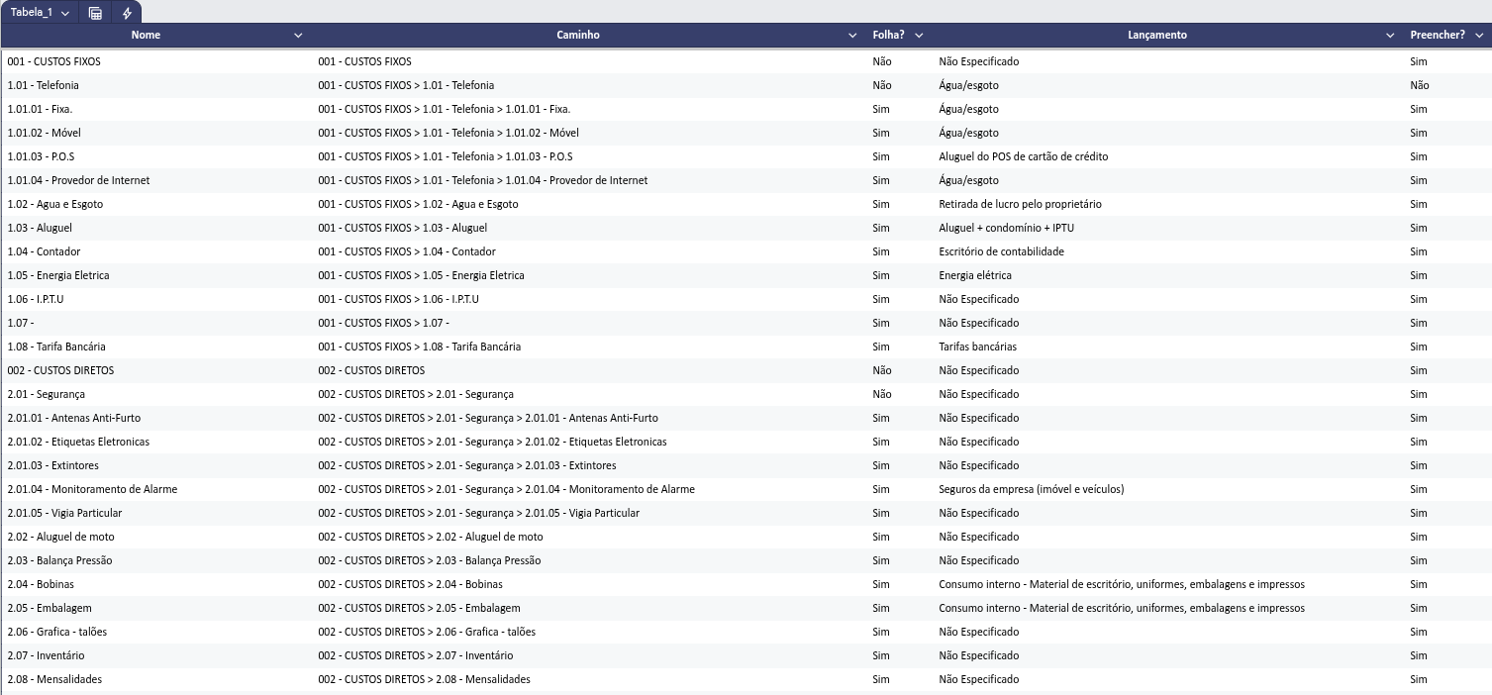Screen dimensions: 1492x695
Task: Select the "Energia elétrica" Lançamento cell
Action: coord(974,275)
